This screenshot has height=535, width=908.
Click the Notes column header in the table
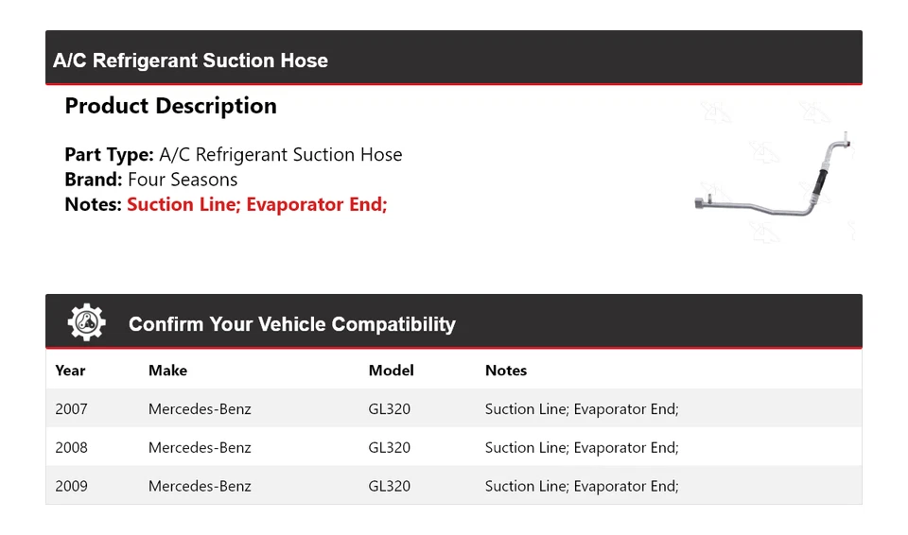506,371
